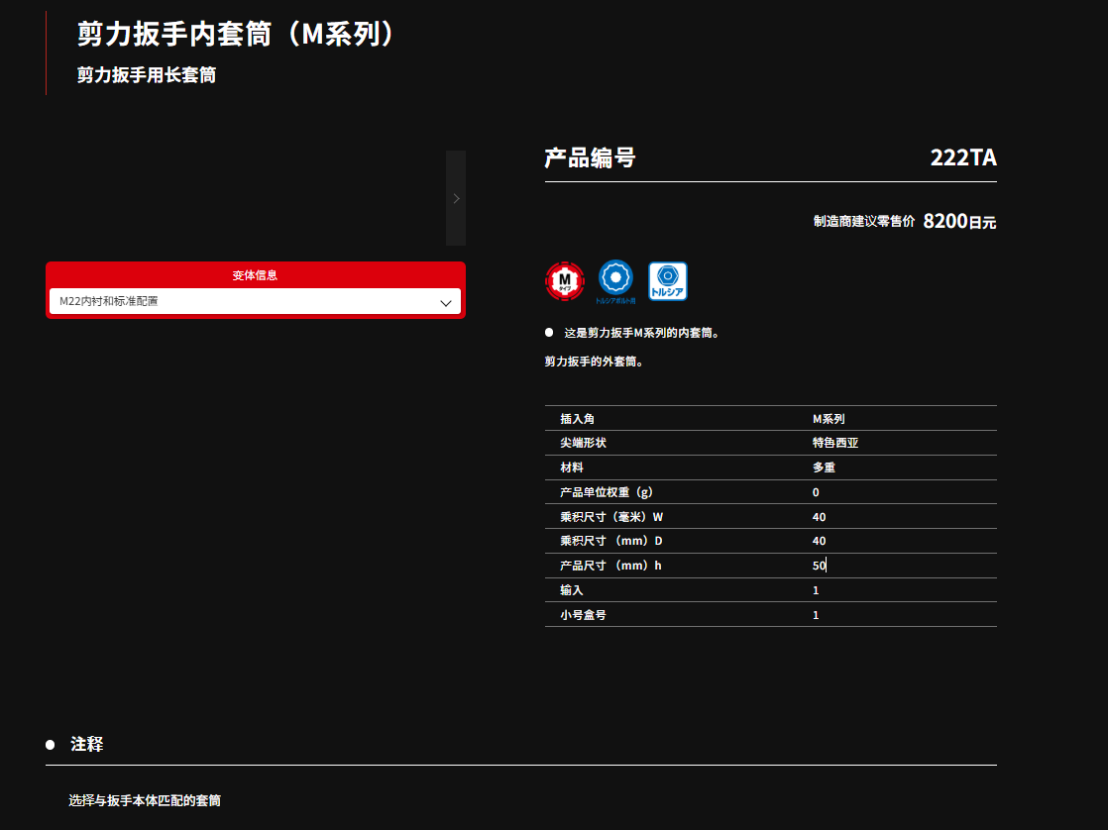The image size is (1108, 830).
Task: Click the 注释 section heading
Action: pyautogui.click(x=86, y=744)
